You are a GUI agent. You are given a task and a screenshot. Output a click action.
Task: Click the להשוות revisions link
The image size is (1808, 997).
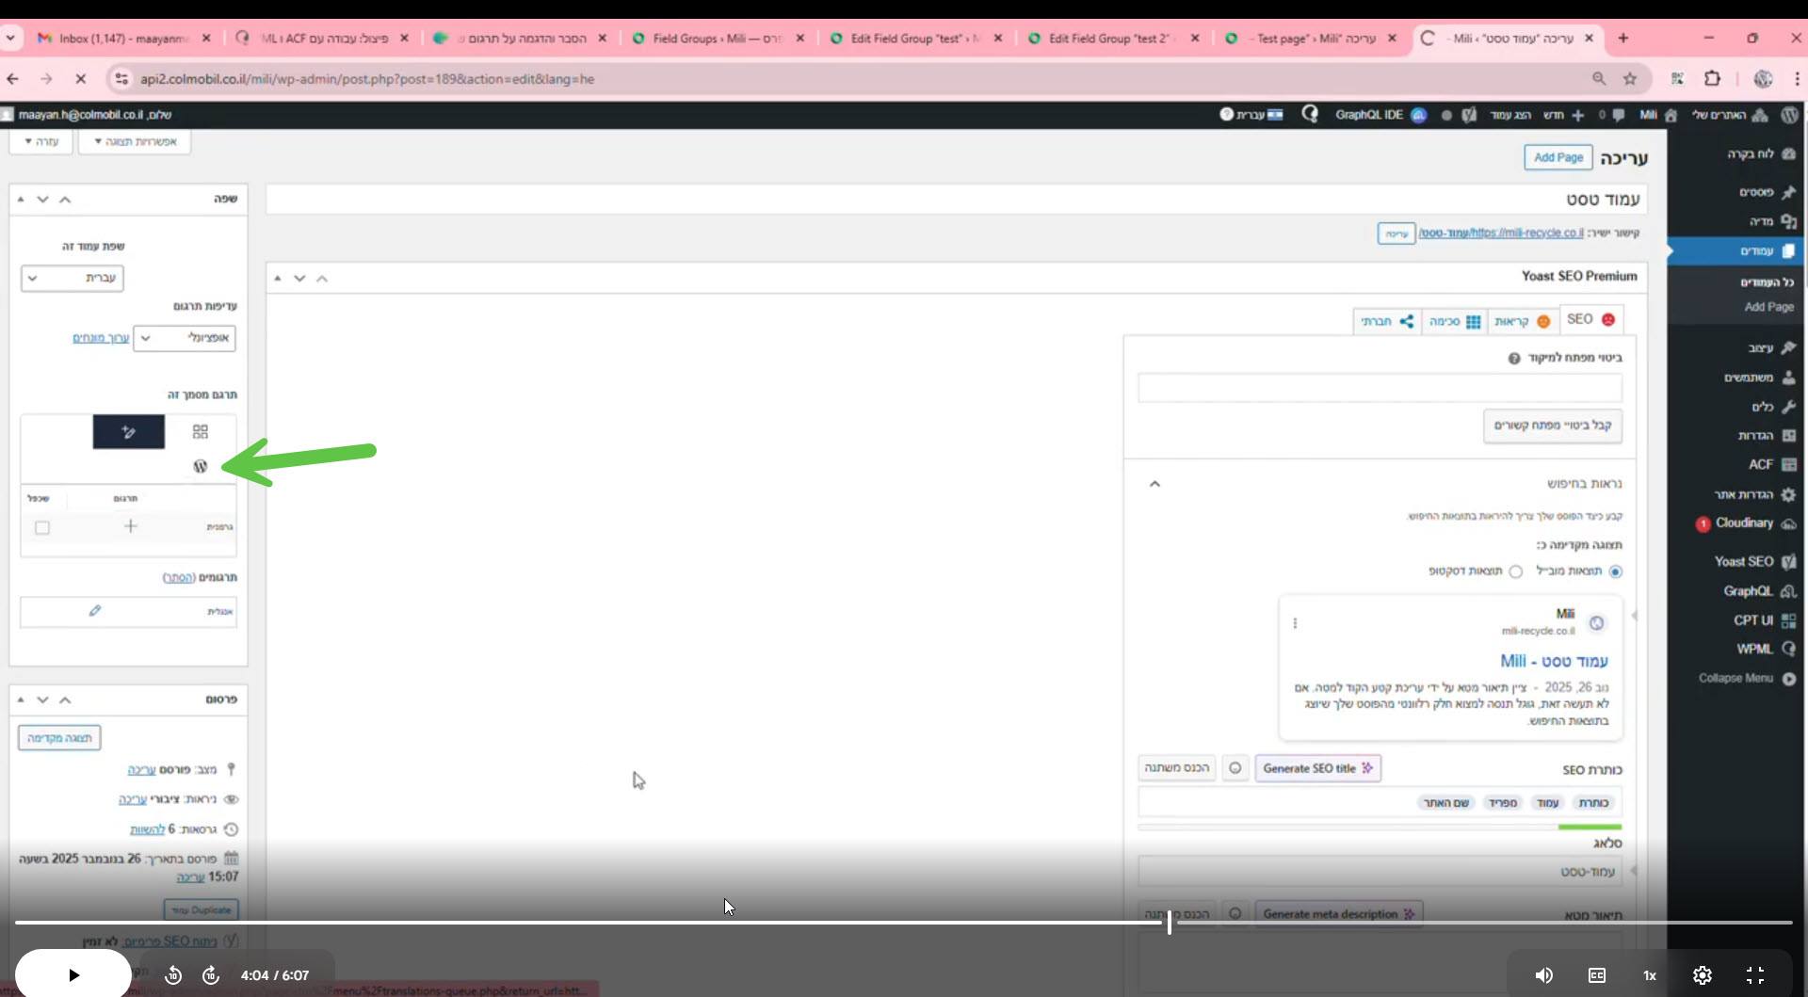pos(147,829)
